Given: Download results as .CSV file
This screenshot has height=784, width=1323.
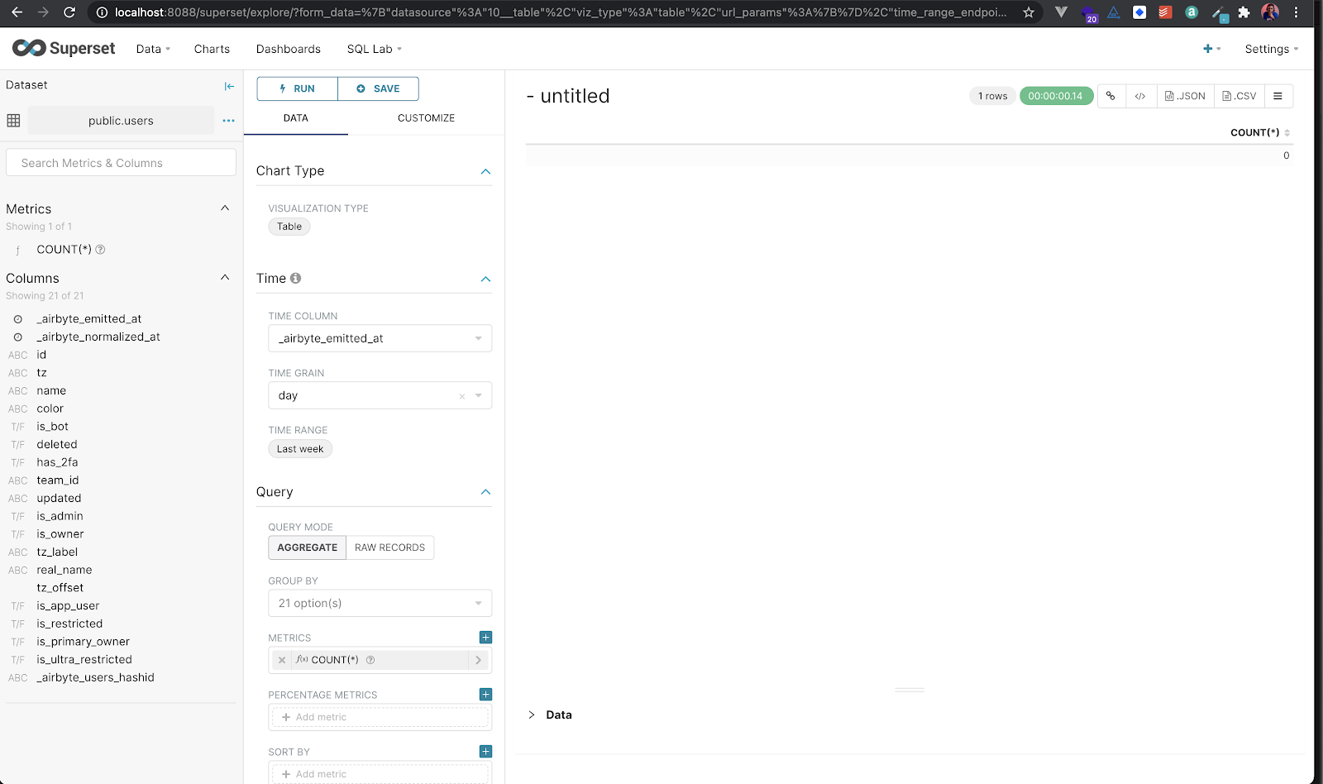Looking at the screenshot, I should (1238, 95).
